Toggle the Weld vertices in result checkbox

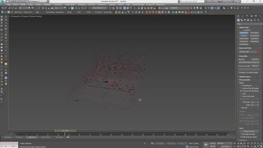pos(241,137)
